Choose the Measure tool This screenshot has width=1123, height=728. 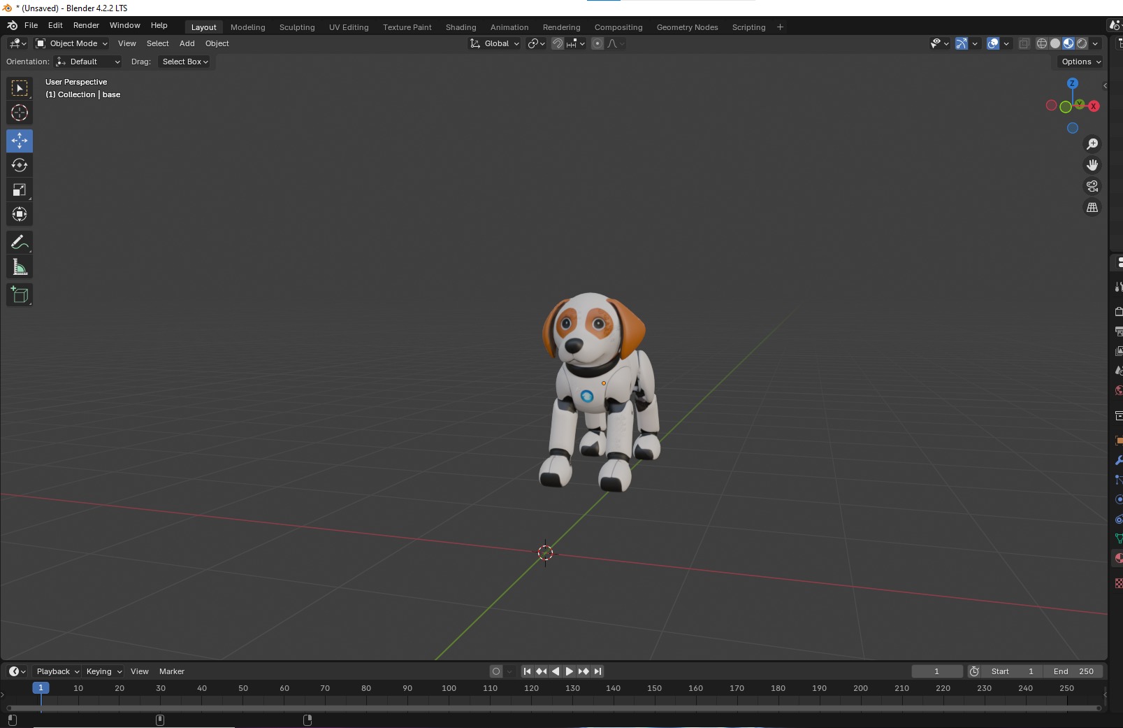click(x=20, y=266)
